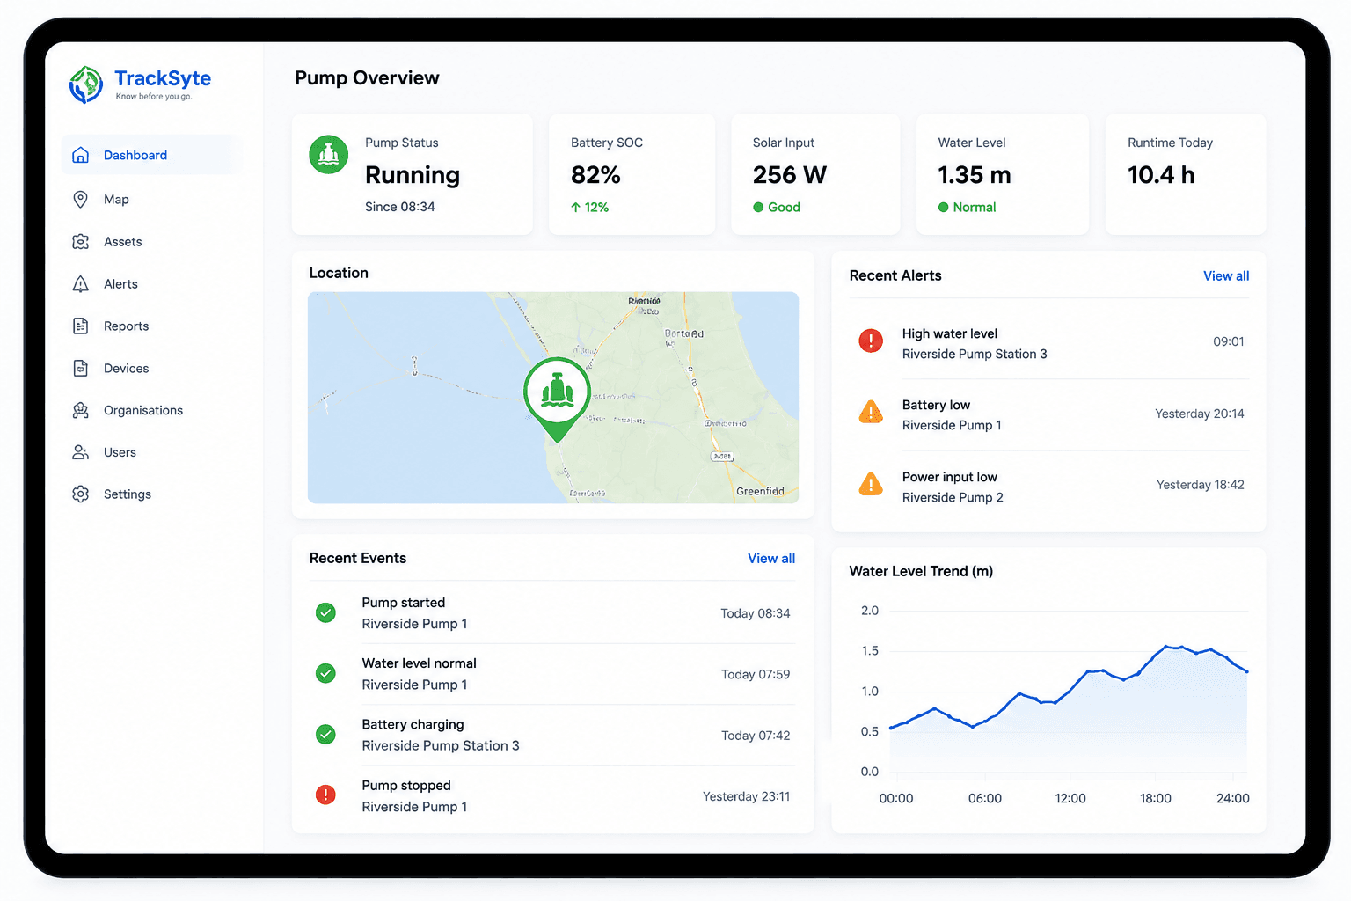Screen dimensions: 1351x901
Task: Click the Users person icon
Action: coord(80,452)
